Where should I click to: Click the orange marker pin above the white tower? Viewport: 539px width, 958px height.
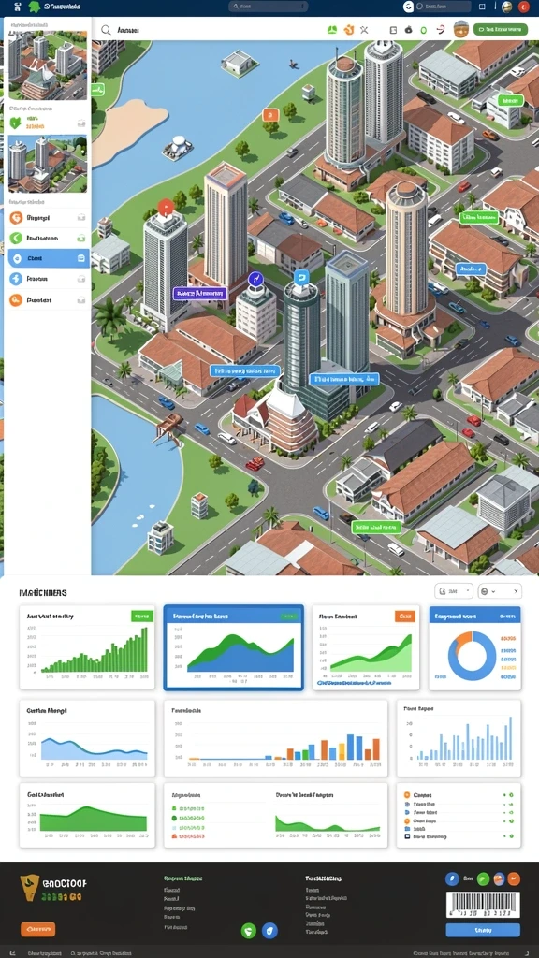point(165,208)
